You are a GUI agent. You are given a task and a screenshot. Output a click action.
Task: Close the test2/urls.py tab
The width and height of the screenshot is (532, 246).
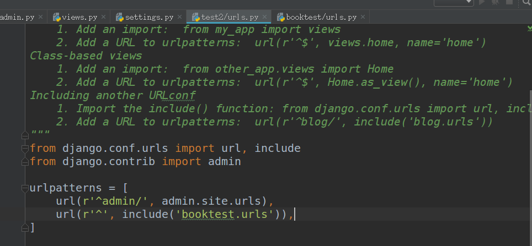pyautogui.click(x=265, y=17)
